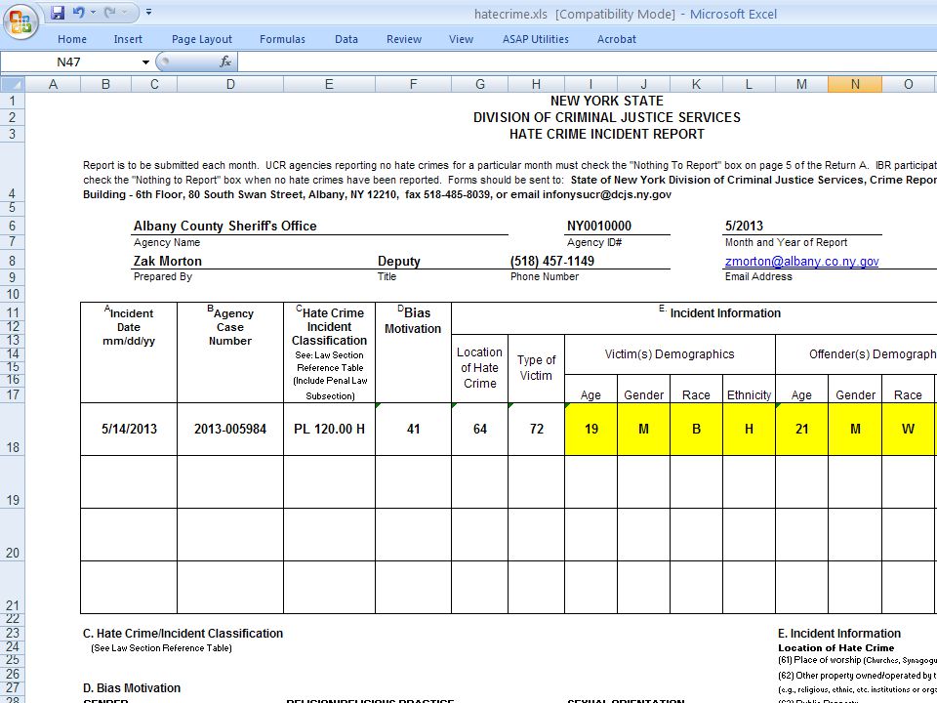Click the Victim(s) Demographics header

[670, 354]
